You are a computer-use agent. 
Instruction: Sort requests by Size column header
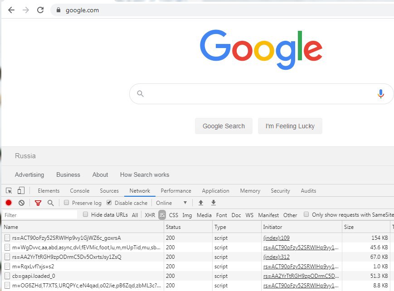click(x=366, y=227)
